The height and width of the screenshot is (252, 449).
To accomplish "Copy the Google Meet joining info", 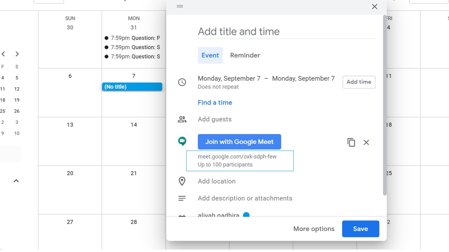I will pyautogui.click(x=351, y=142).
